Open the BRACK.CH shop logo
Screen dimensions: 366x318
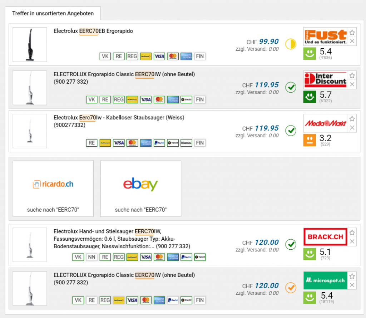[x=325, y=236]
